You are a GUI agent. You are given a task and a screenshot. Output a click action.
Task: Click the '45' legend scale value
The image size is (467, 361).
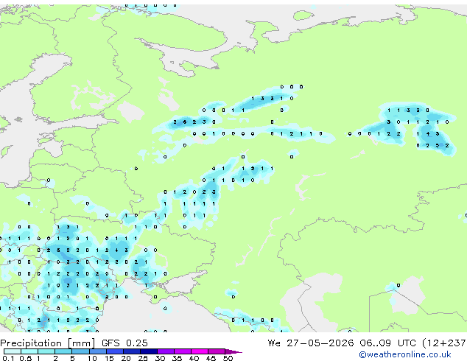(211, 358)
